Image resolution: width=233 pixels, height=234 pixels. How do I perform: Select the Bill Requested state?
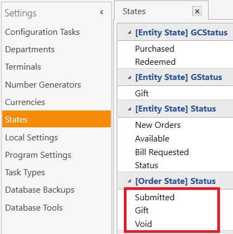tap(175, 152)
